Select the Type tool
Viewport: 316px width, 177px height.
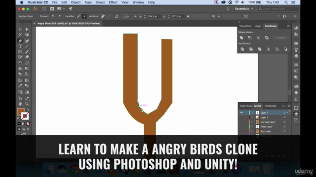(x=20, y=46)
